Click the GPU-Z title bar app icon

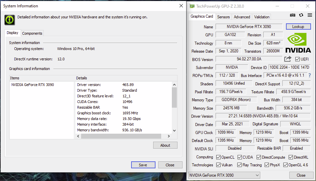192,6
